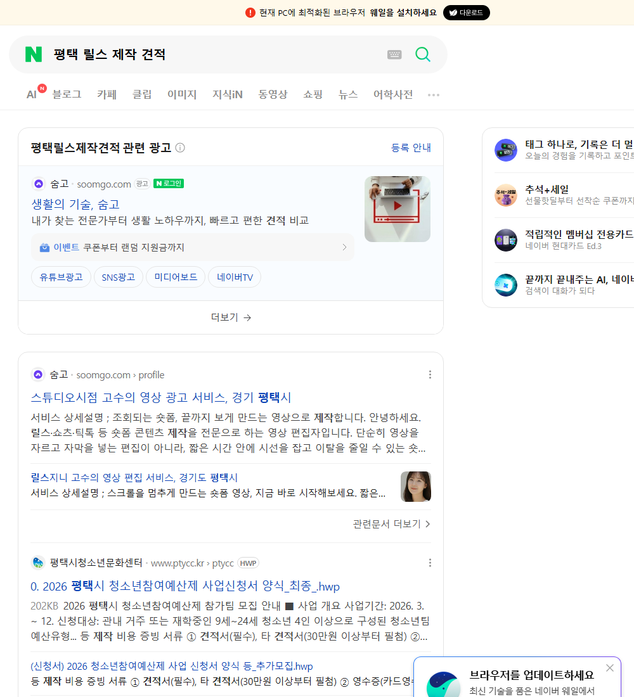Open the more tabs ellipsis menu
Screen dimensions: 634x697
[x=434, y=94]
